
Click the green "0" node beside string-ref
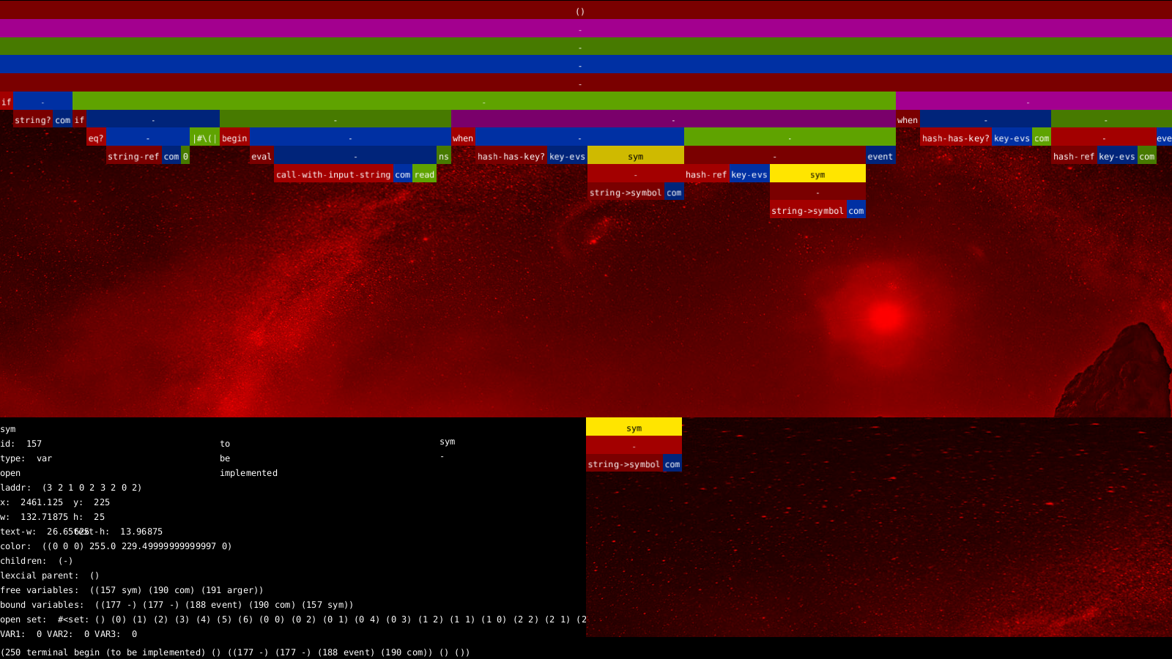tap(185, 157)
